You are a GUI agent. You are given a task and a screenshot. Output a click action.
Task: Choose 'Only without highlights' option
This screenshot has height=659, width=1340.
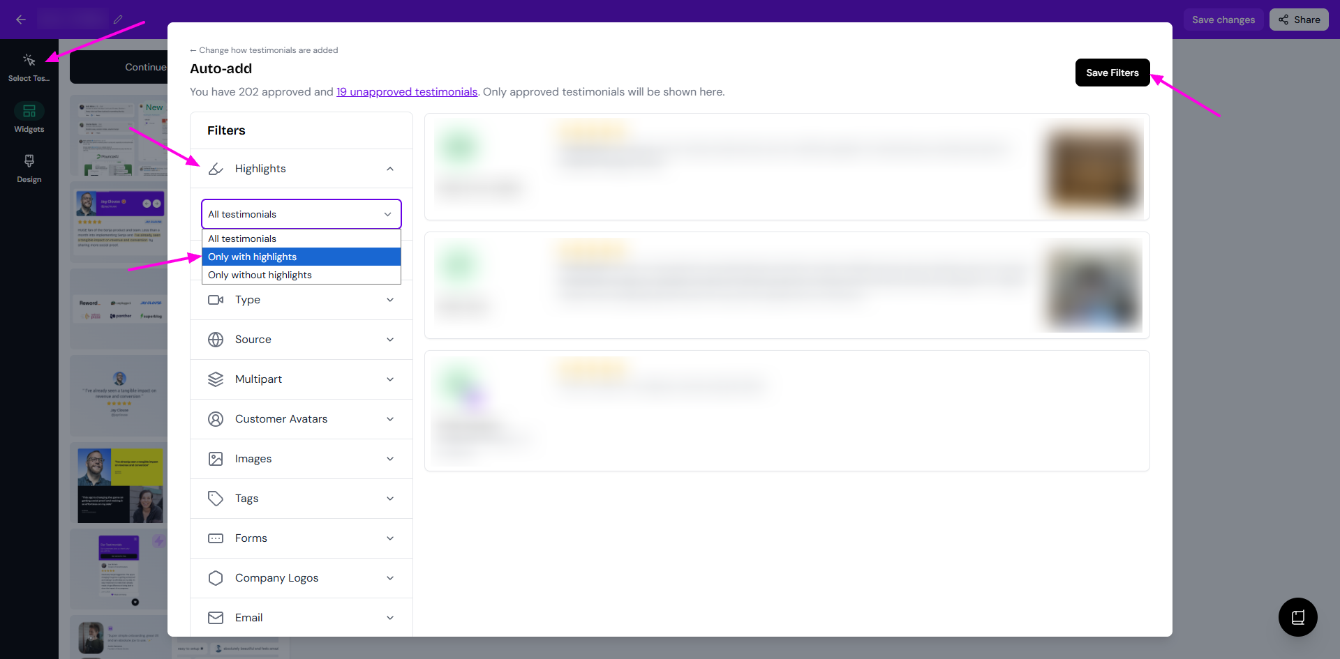pyautogui.click(x=301, y=275)
